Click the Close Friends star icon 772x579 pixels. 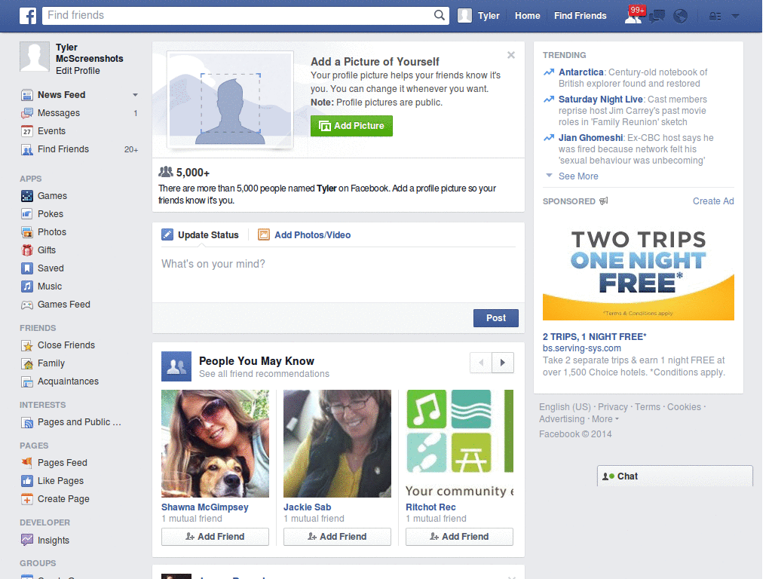click(x=27, y=345)
